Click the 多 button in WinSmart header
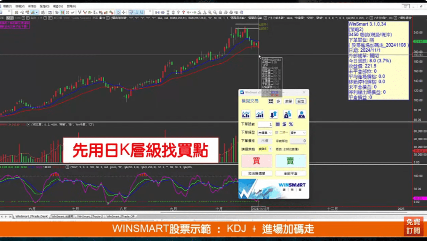The image size is (427, 241). tap(278, 101)
